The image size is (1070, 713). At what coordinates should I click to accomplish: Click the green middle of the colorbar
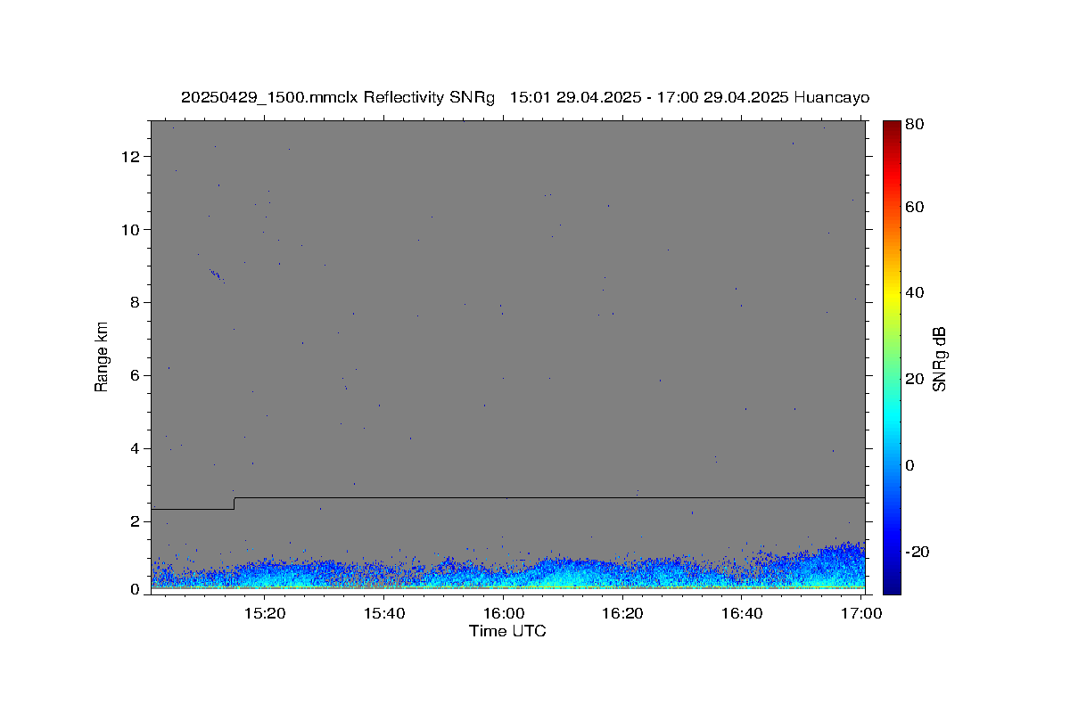click(x=892, y=356)
